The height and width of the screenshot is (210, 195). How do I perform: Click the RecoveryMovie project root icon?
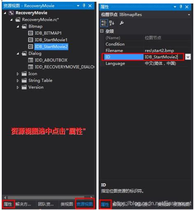(x=11, y=13)
